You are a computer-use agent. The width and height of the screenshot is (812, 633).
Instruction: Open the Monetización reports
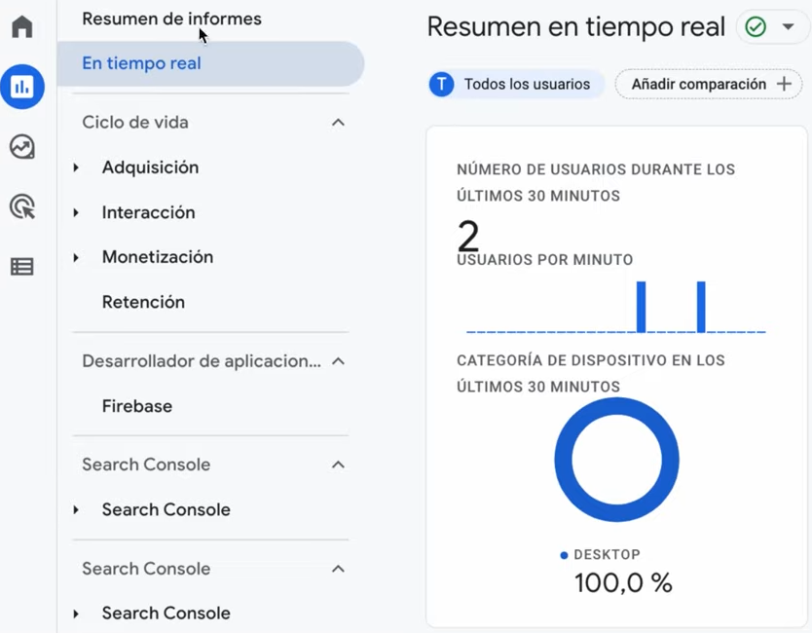point(158,257)
